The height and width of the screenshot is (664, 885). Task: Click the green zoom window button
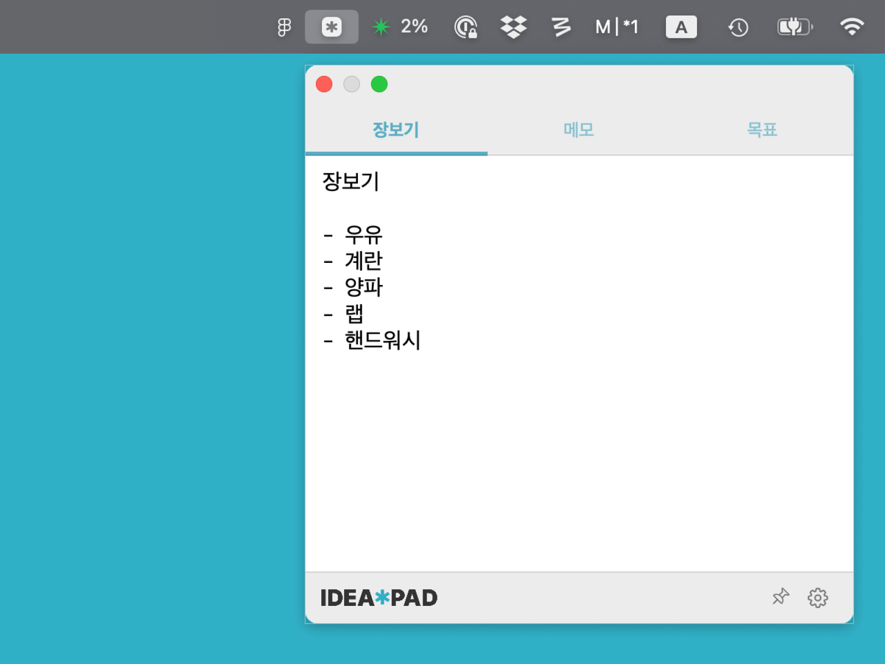click(x=379, y=84)
